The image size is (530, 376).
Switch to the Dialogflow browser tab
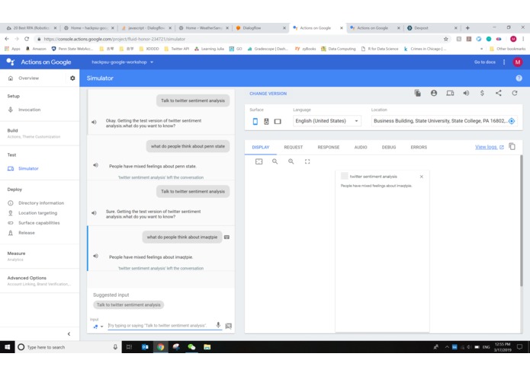coord(260,28)
